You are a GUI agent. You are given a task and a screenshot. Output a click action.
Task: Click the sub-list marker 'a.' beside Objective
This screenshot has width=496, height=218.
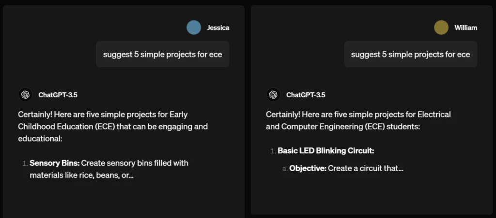(285, 169)
